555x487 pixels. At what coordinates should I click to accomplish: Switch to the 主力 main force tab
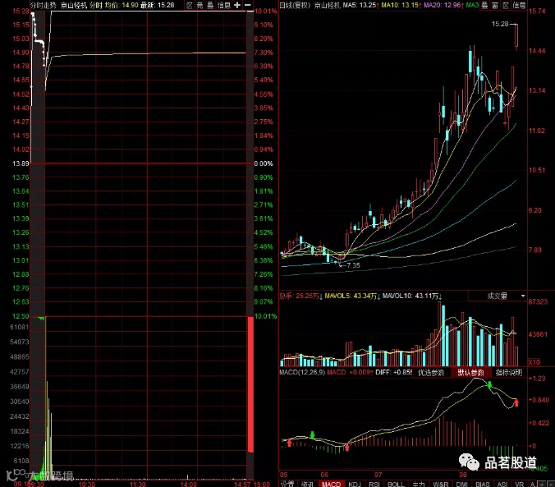pyautogui.click(x=419, y=484)
